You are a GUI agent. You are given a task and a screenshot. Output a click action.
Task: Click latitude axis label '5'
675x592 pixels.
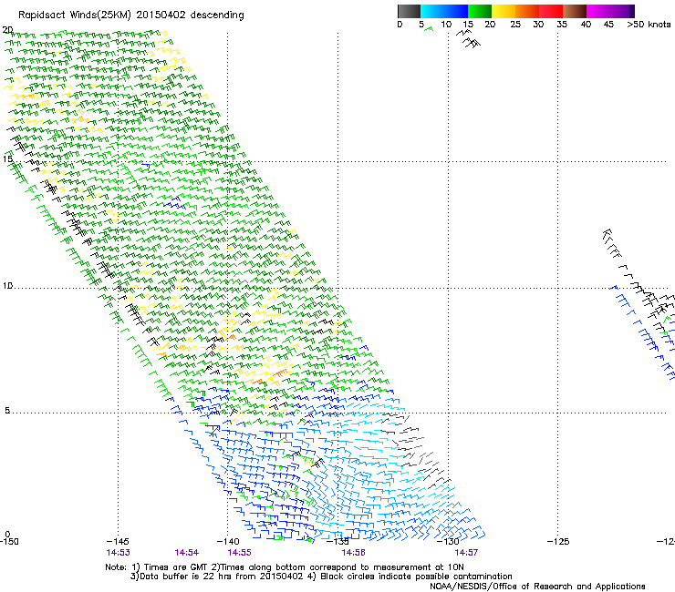point(7,411)
